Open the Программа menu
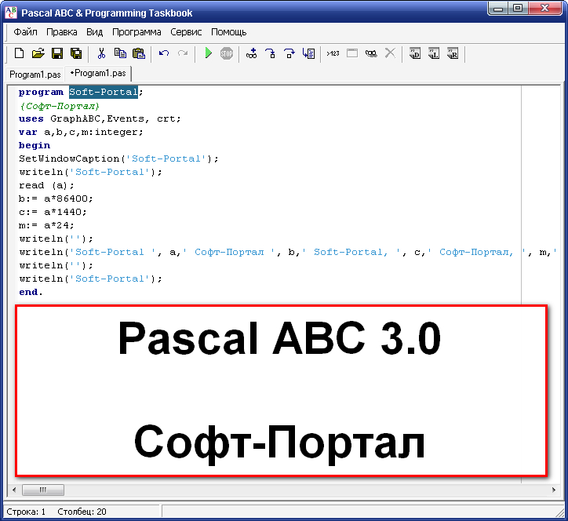The image size is (568, 521). point(137,32)
